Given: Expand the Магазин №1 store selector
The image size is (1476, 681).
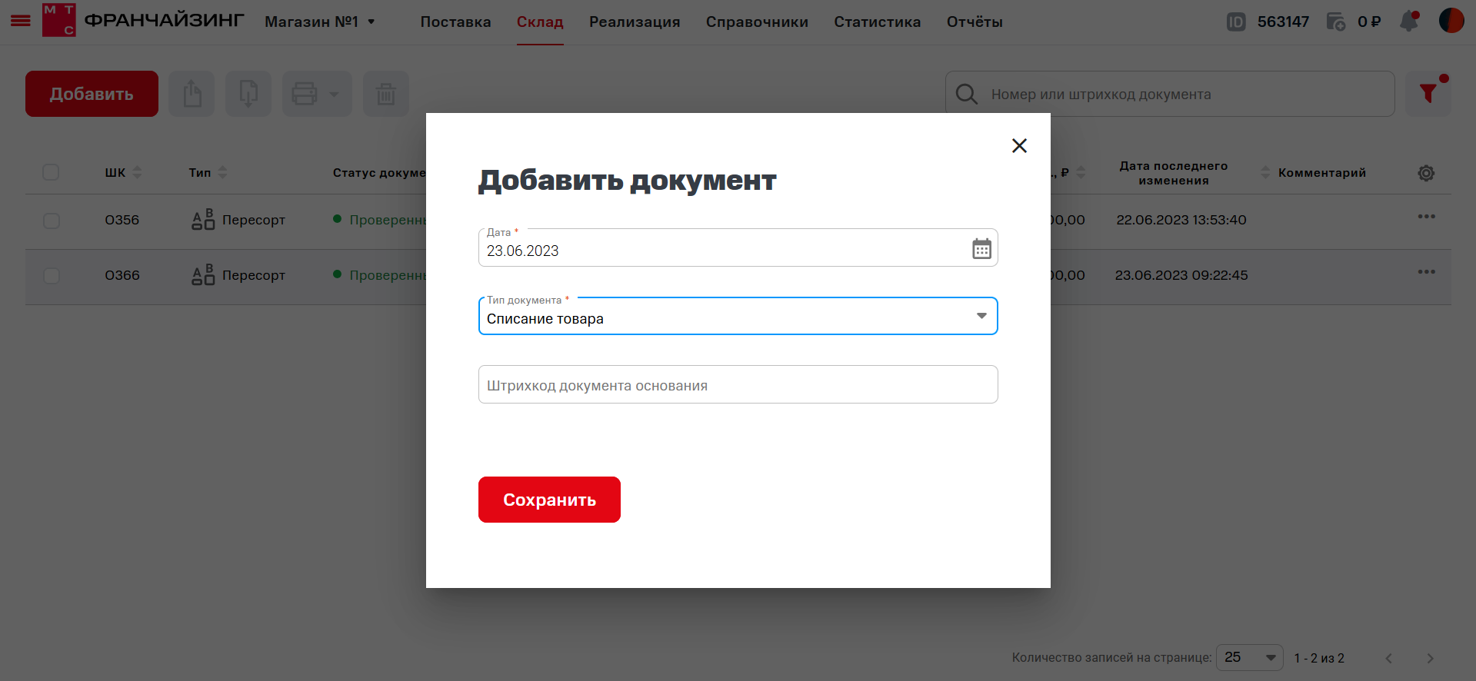Looking at the screenshot, I should [x=320, y=22].
